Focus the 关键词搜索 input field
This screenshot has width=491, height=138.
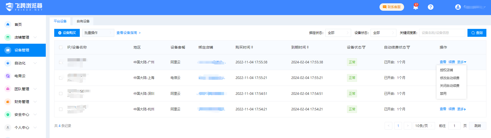(x=442, y=33)
